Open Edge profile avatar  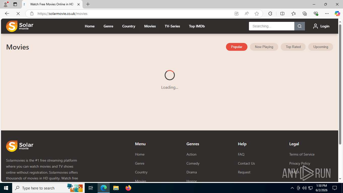6,4
